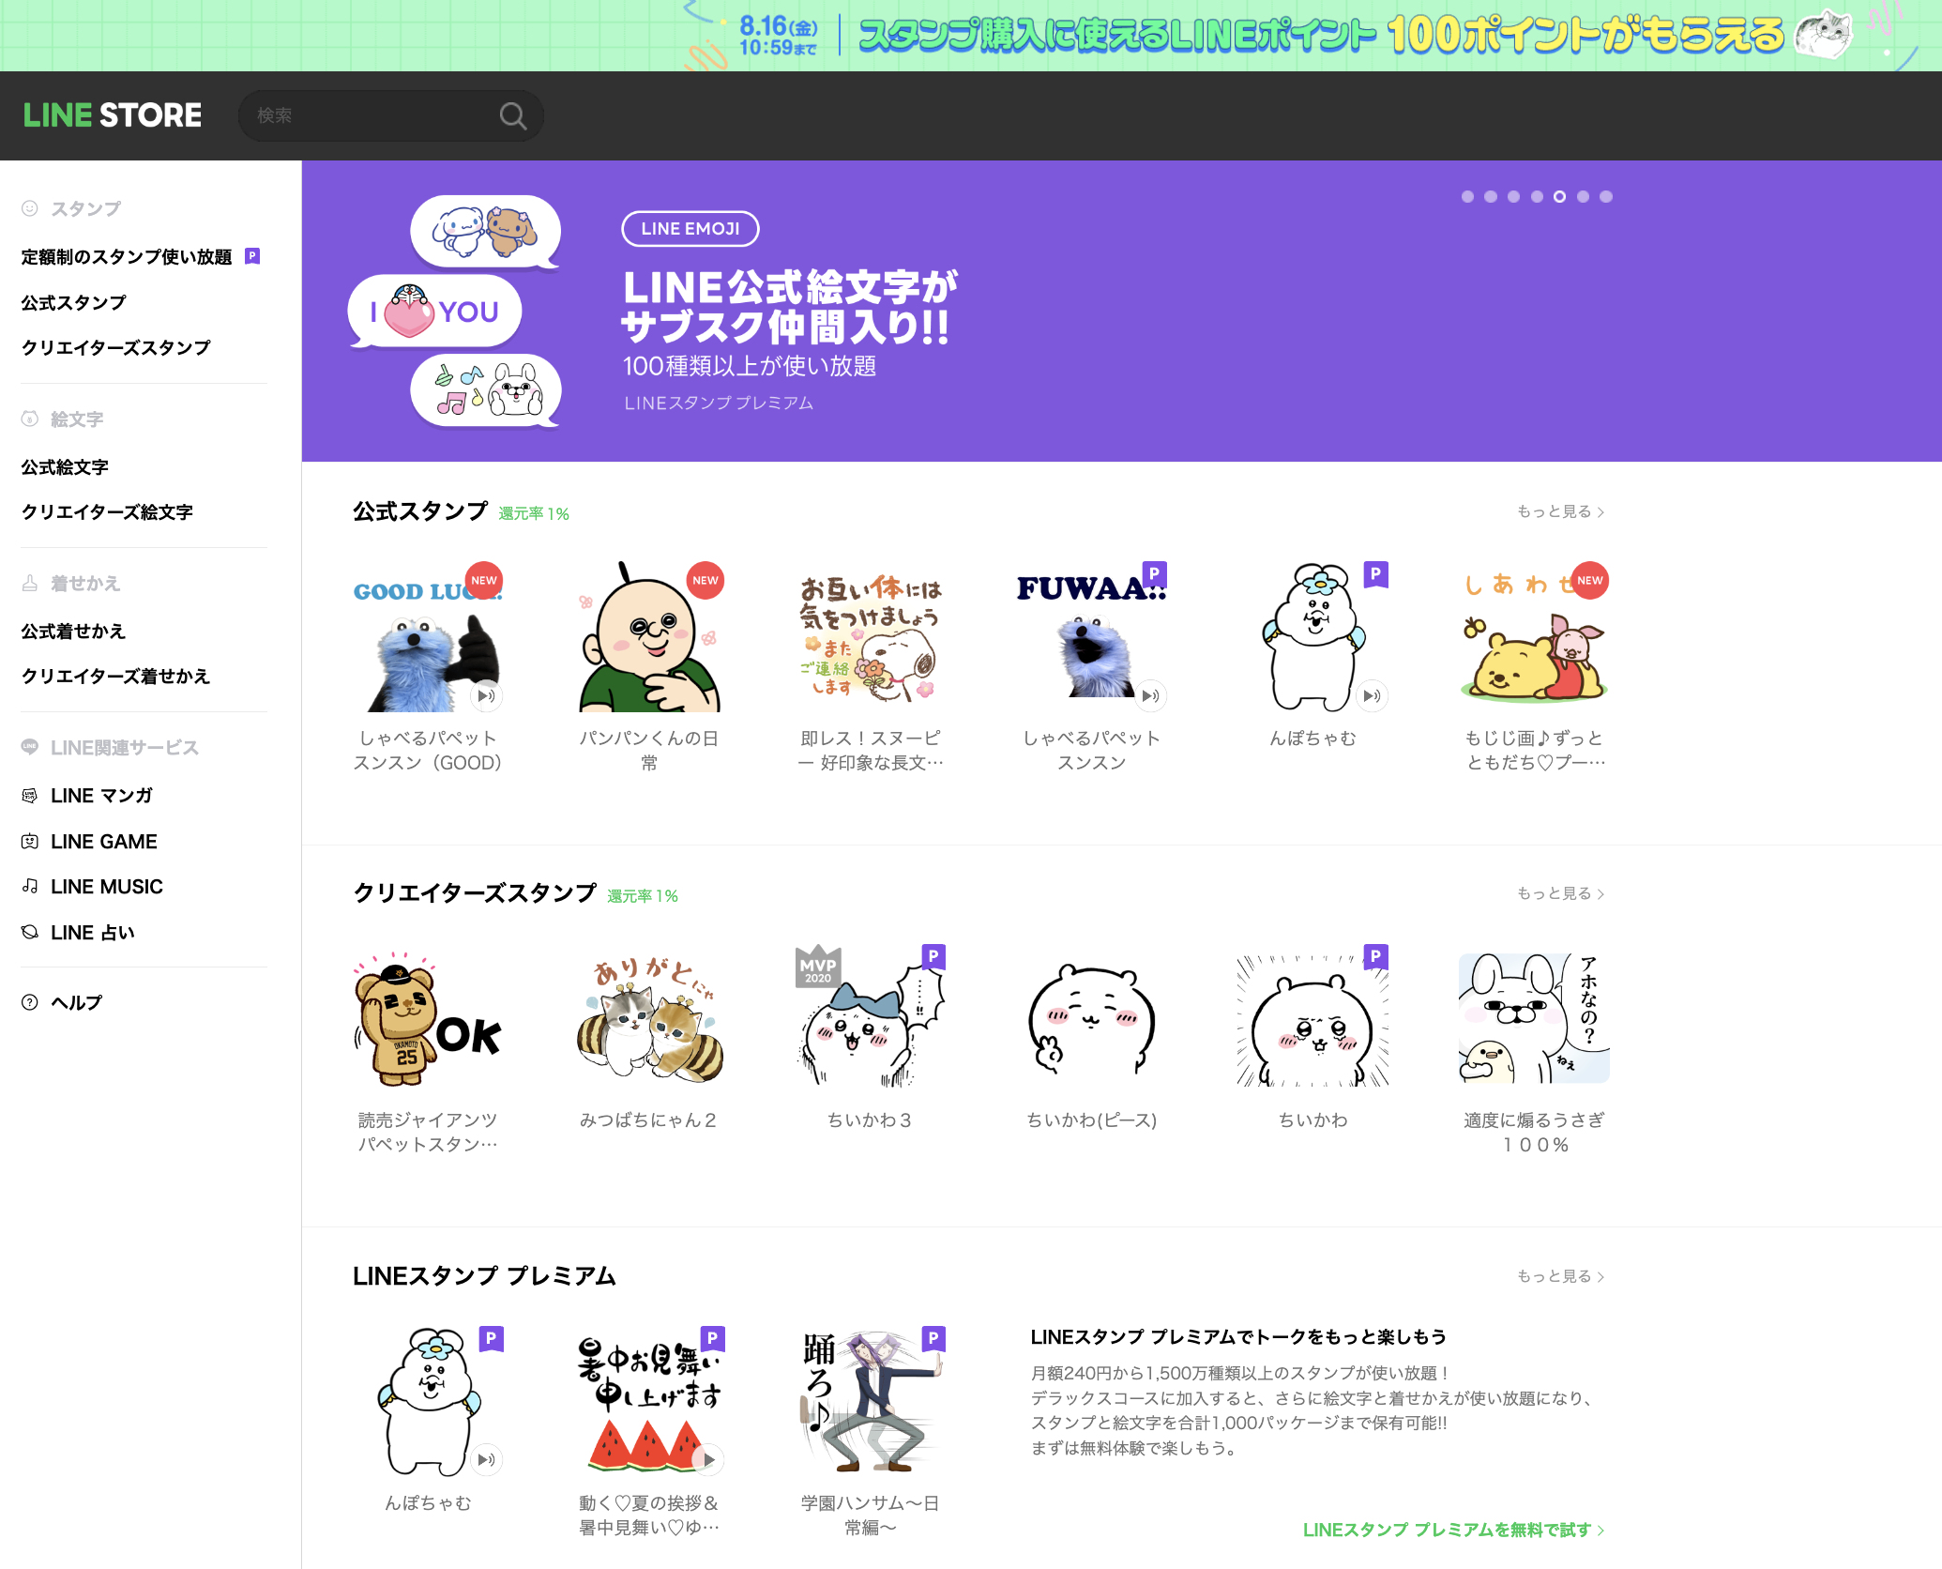Open the 学園ハンサム〜日常編〜 sticker thumbnail
Viewport: 1942px width, 1569px height.
tap(870, 1402)
